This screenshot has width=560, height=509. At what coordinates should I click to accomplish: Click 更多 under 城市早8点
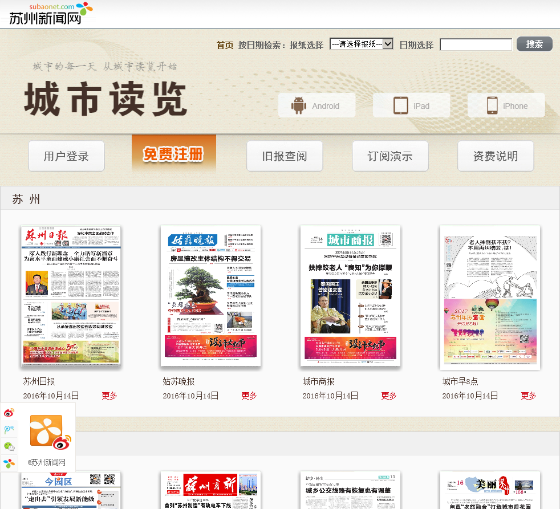[528, 396]
